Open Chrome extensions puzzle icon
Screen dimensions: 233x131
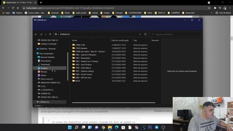(215, 8)
